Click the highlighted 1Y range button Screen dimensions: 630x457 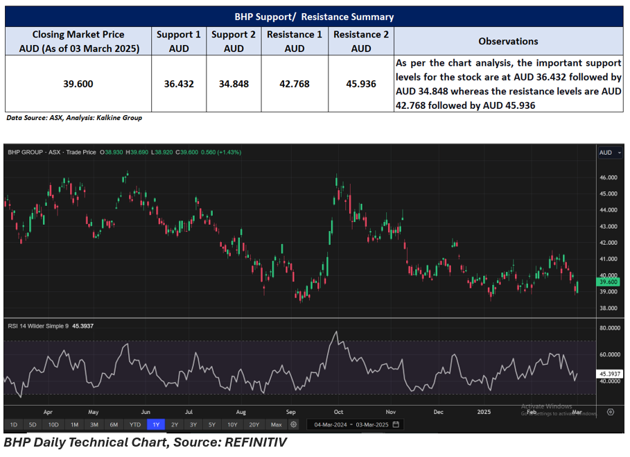[156, 424]
